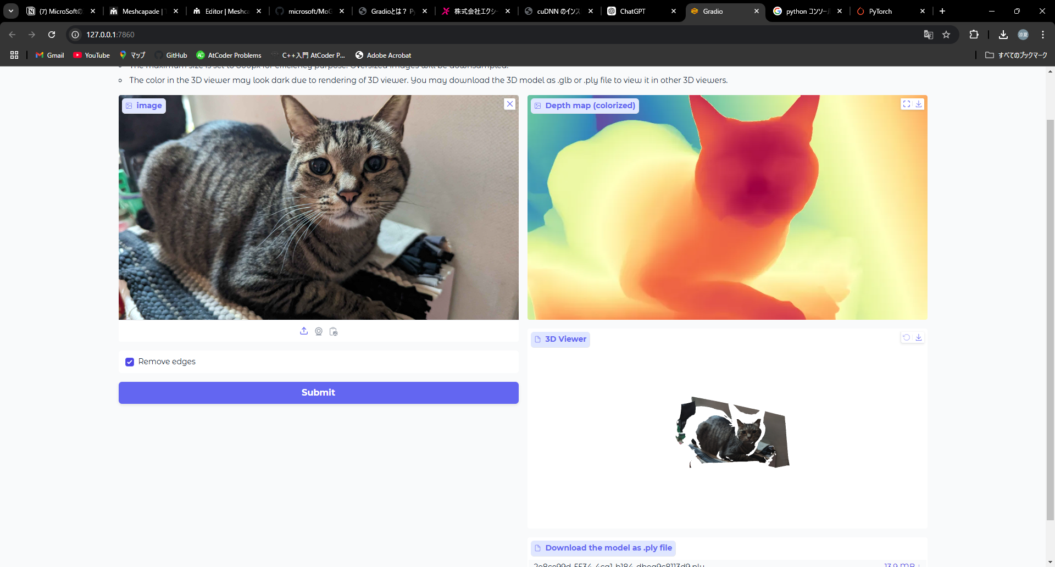The height and width of the screenshot is (567, 1055).
Task: Click the webcam capture icon
Action: [319, 331]
